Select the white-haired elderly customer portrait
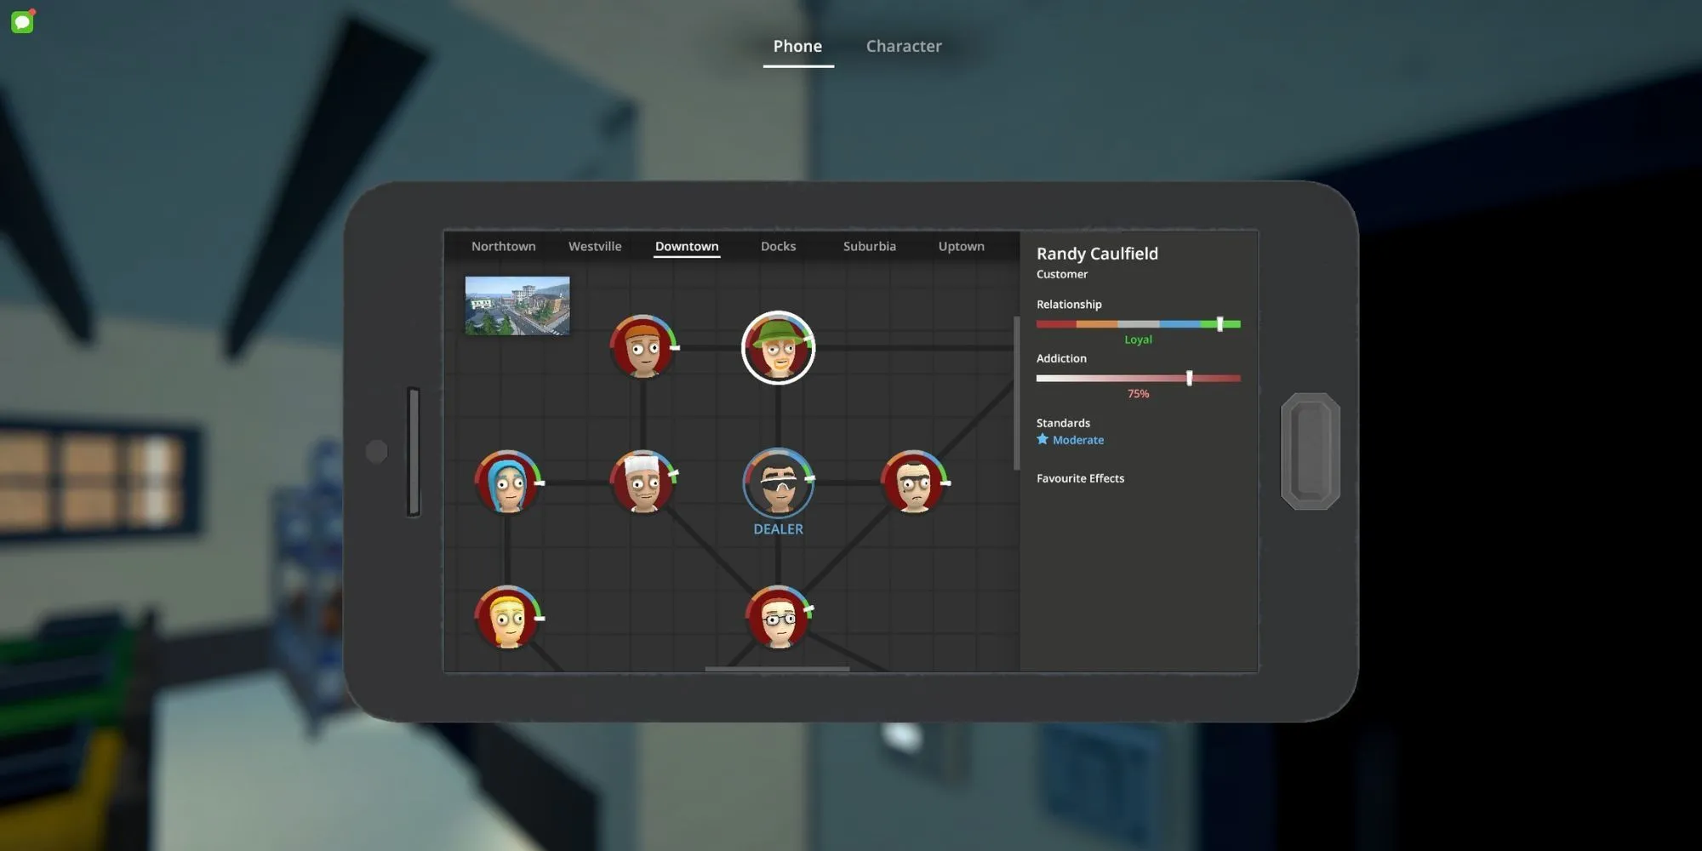The width and height of the screenshot is (1702, 851). (x=643, y=483)
